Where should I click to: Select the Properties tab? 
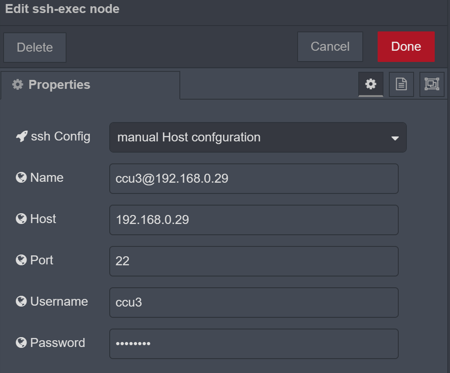pos(58,84)
